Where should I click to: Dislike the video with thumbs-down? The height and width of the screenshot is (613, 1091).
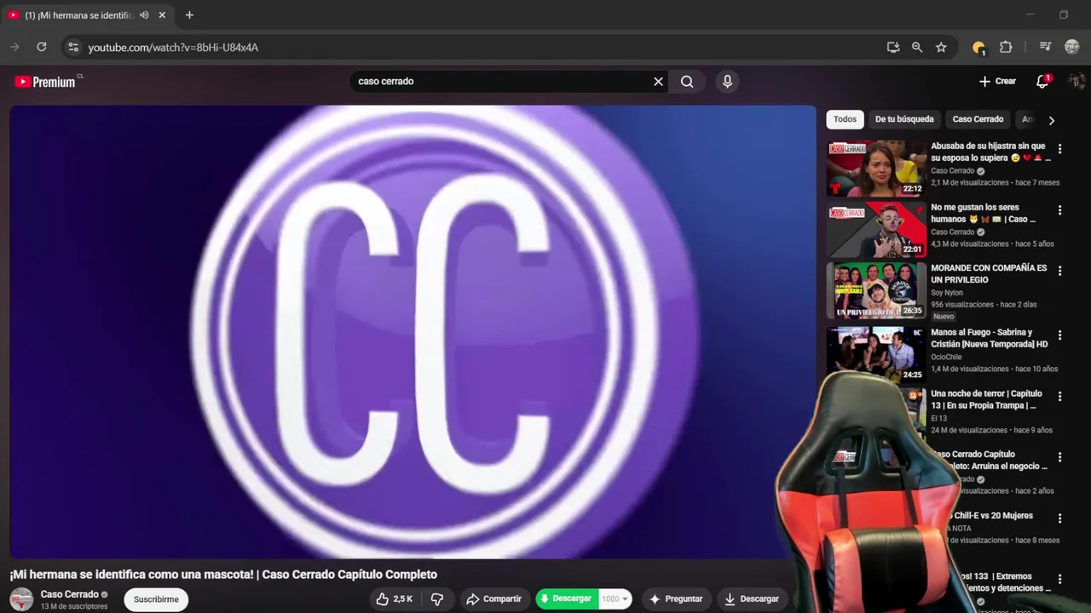[x=437, y=599]
